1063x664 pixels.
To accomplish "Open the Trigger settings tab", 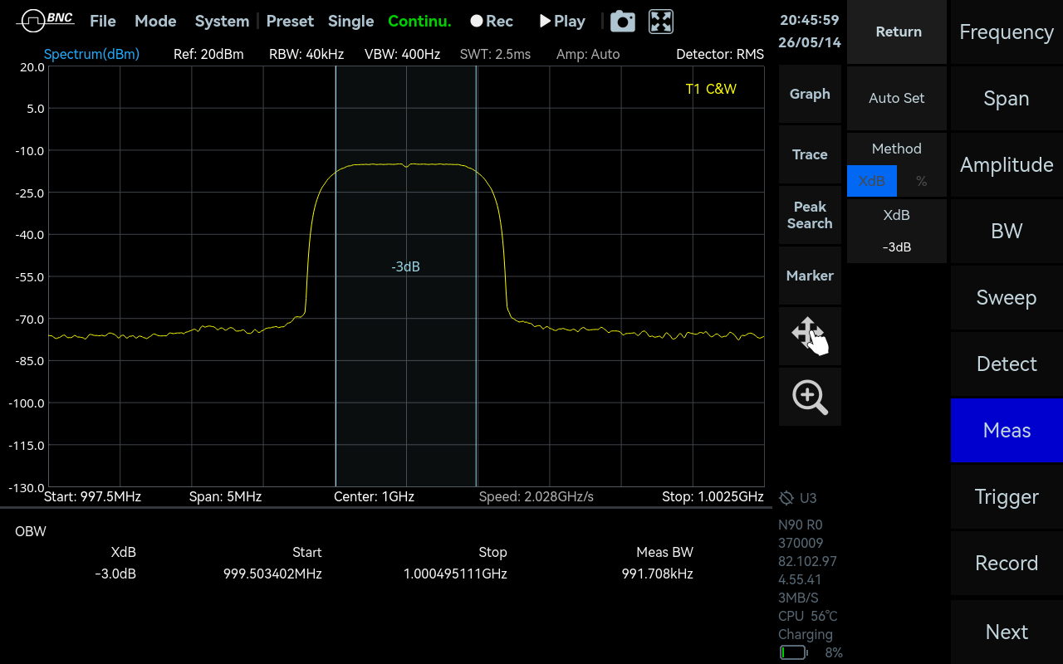I will tap(1007, 496).
